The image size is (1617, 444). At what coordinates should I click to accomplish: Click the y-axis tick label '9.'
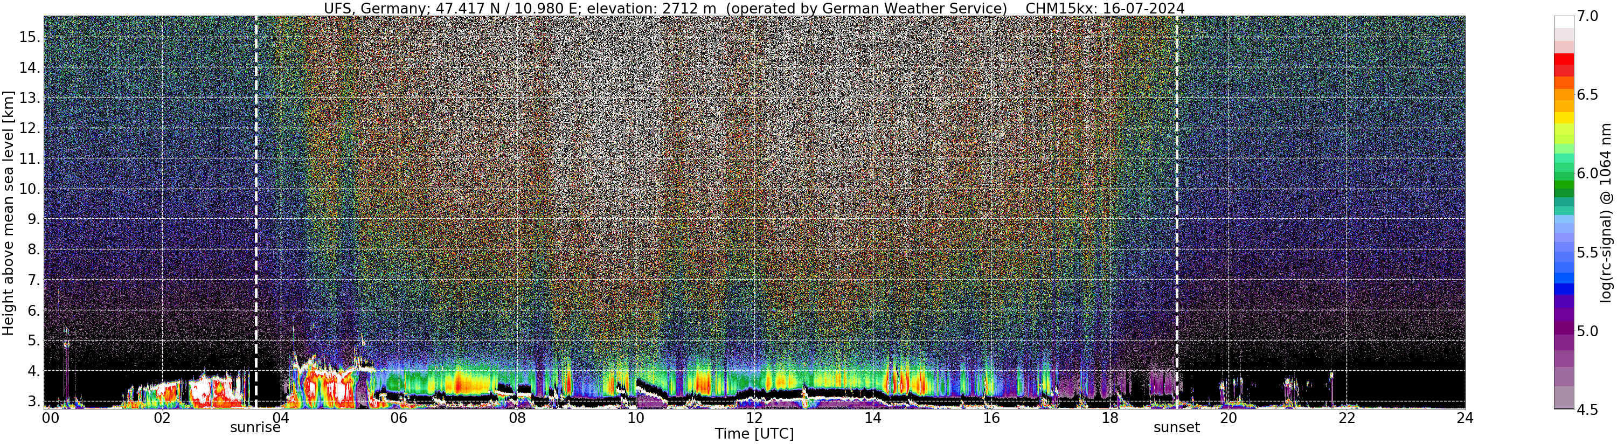tap(34, 220)
